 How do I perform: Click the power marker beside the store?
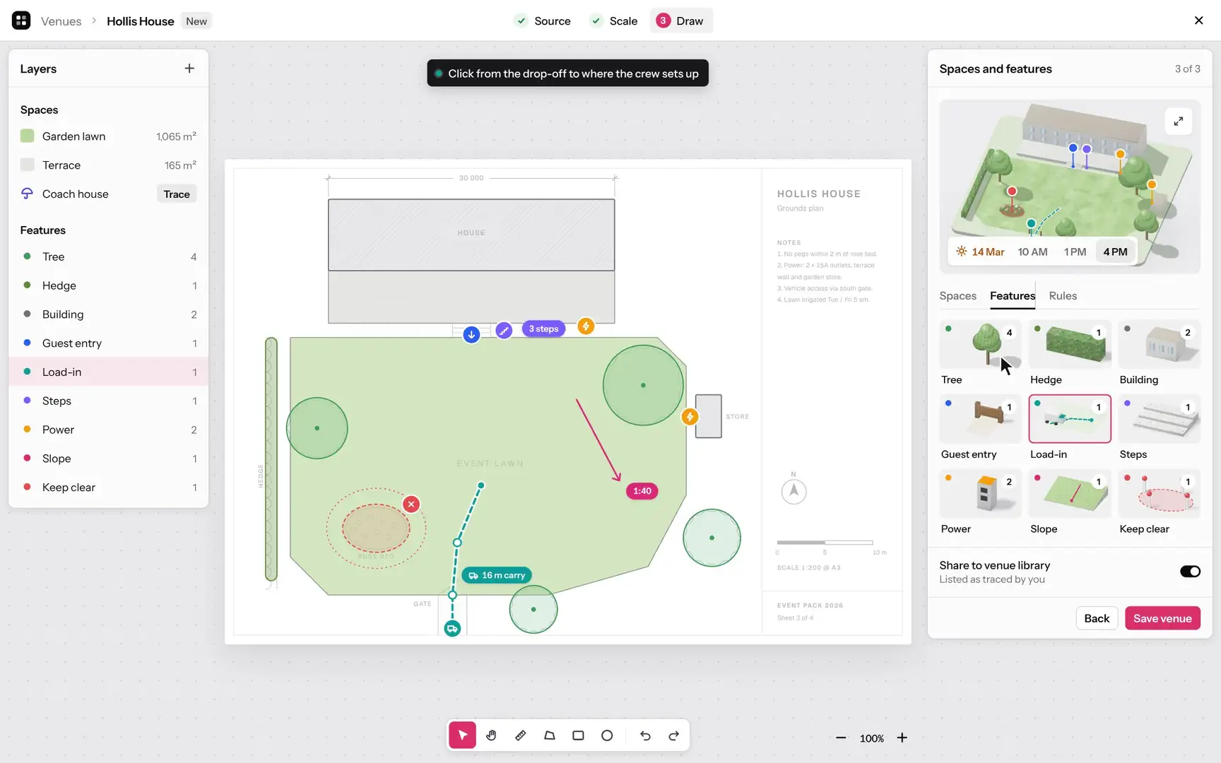(690, 417)
